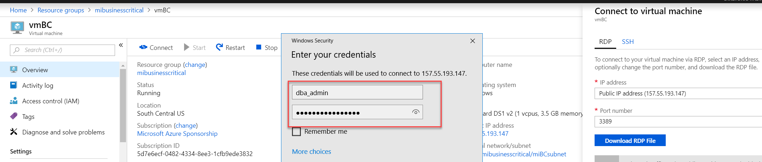762x162 pixels.
Task: Open Access control (IAM) section
Action: click(51, 101)
